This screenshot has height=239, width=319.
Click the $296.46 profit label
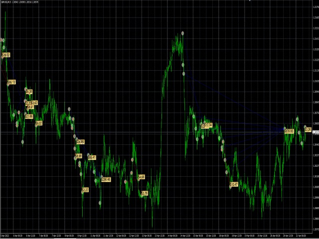[106, 179]
